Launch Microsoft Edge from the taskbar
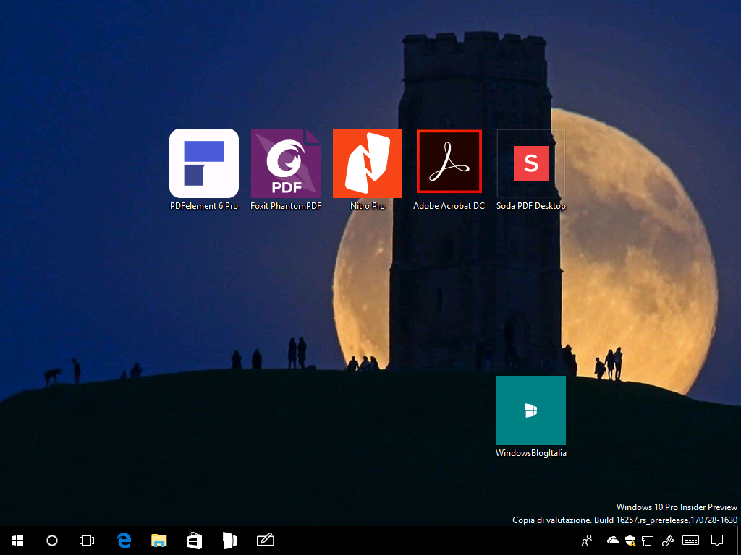The height and width of the screenshot is (555, 741). (124, 541)
